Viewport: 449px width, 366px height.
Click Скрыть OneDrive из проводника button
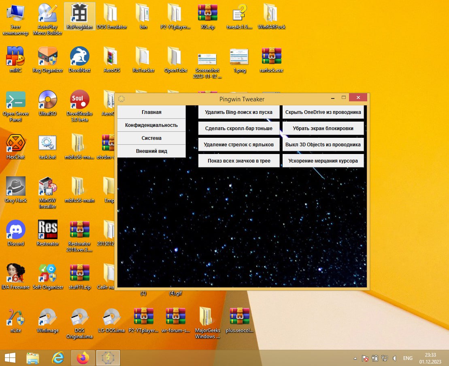coord(323,112)
